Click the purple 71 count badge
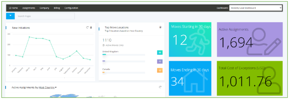Screen dimensions: 291x102 click(160, 61)
